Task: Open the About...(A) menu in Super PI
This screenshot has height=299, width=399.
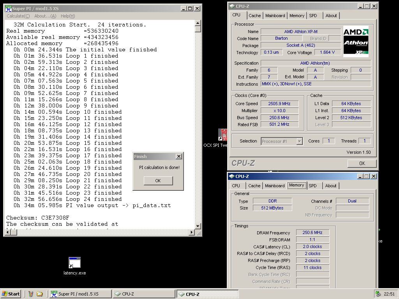Action: click(45, 16)
